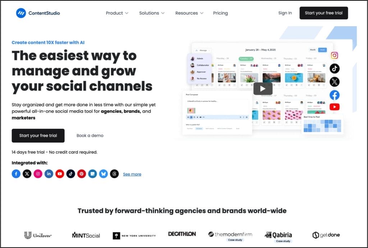Open the Pinterest integration icon under Integrated with
Image resolution: width=368 pixels, height=248 pixels.
[x=82, y=174]
